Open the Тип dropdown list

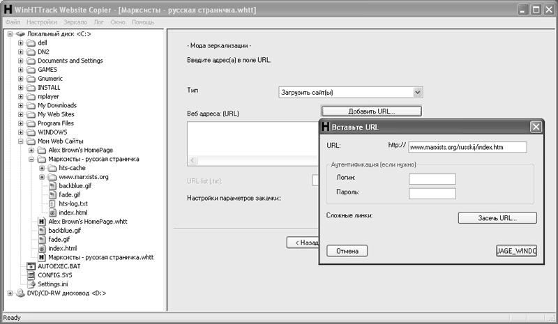click(x=417, y=92)
